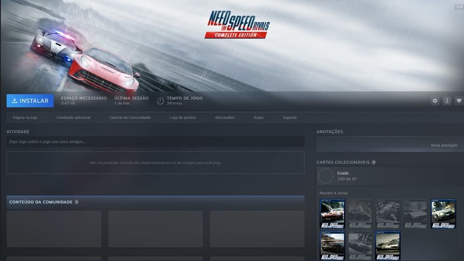Click the Evade badge circle icon
This screenshot has width=464, height=261.
point(325,176)
